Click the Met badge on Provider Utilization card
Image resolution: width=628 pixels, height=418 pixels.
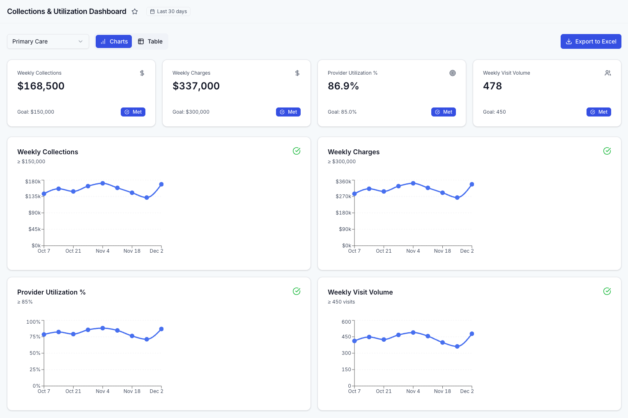[x=444, y=112]
